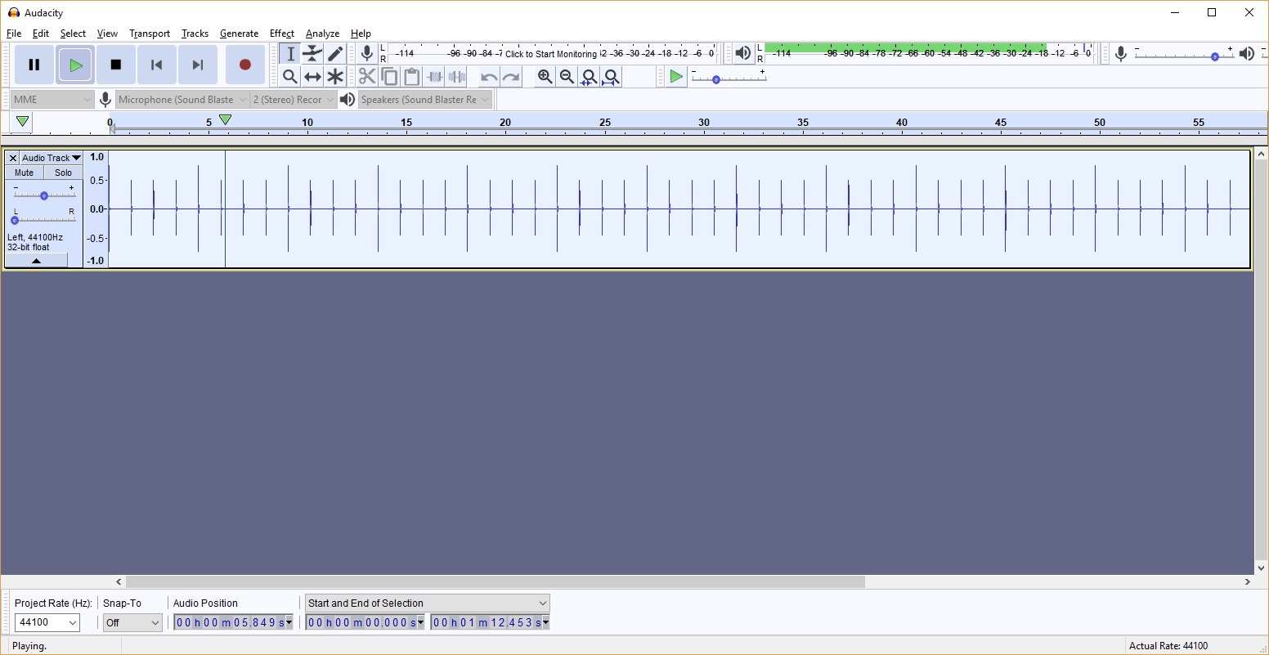
Task: Open the Help menu
Action: tap(361, 34)
